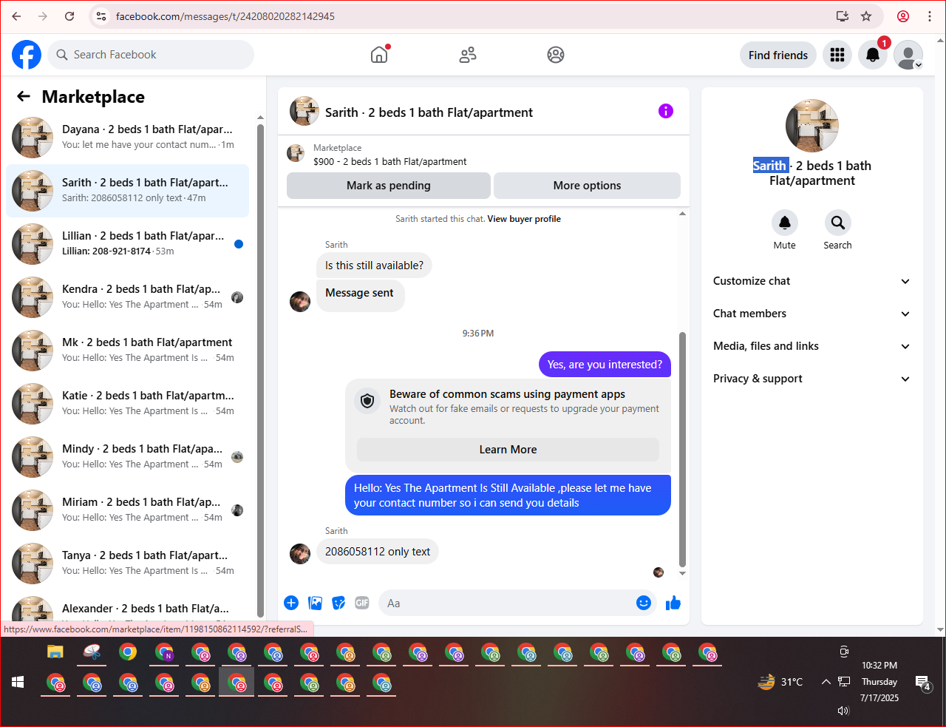Show hidden icons in the system tray
Image resolution: width=946 pixels, height=727 pixels.
[x=826, y=682]
